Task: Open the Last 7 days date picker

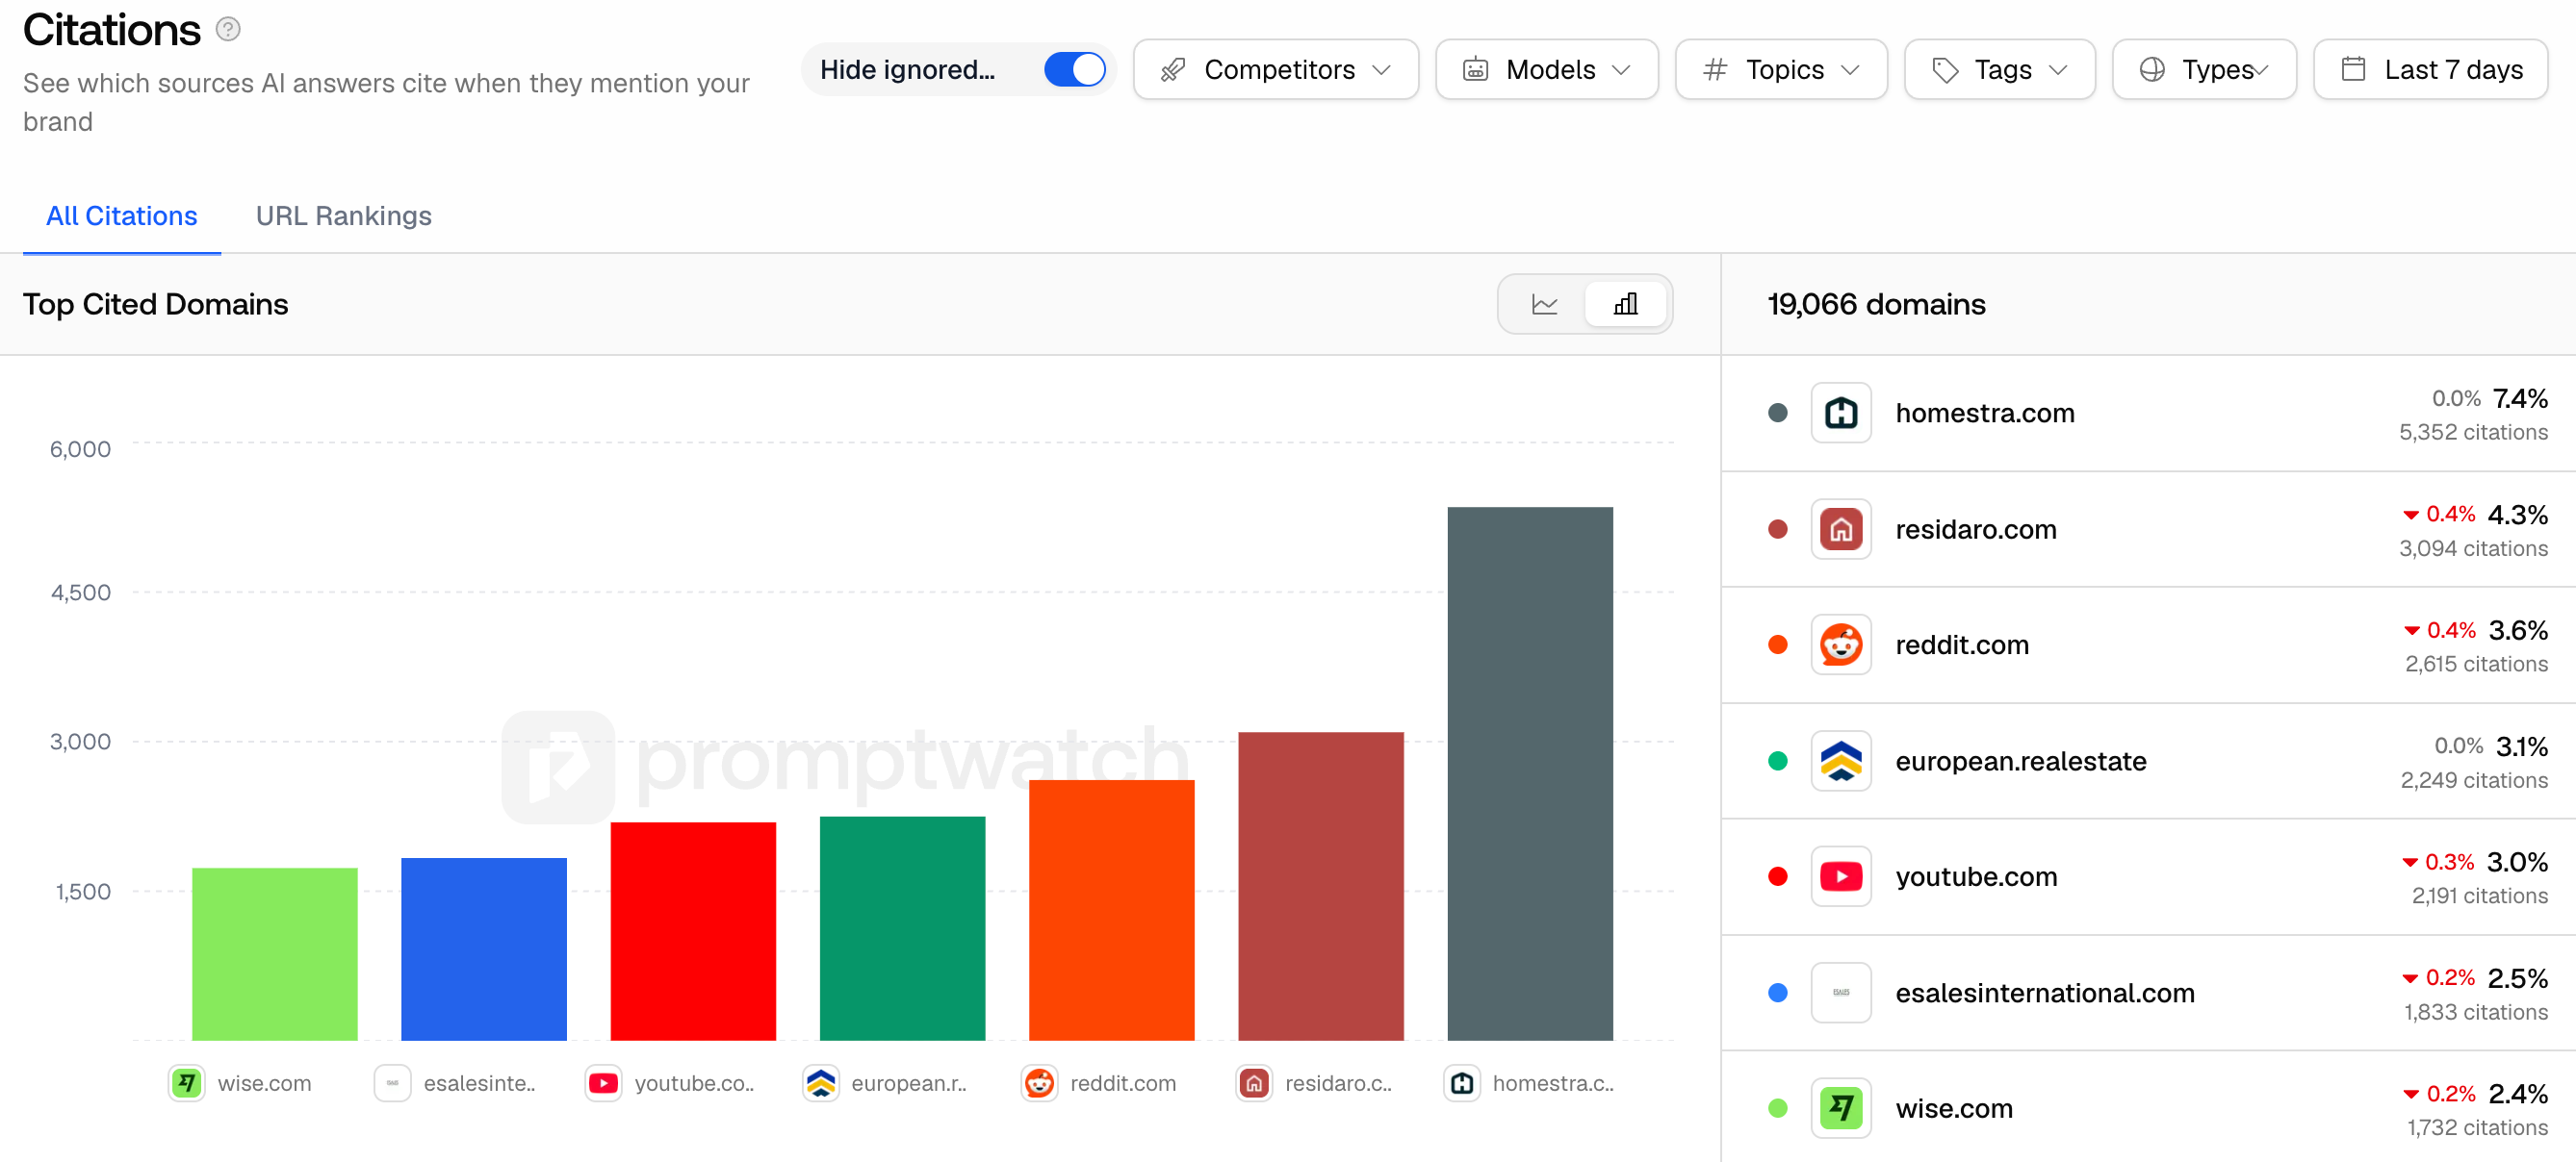Action: pyautogui.click(x=2430, y=69)
